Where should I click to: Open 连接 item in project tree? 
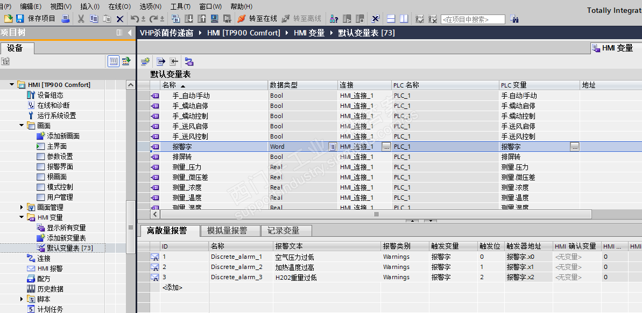point(44,258)
